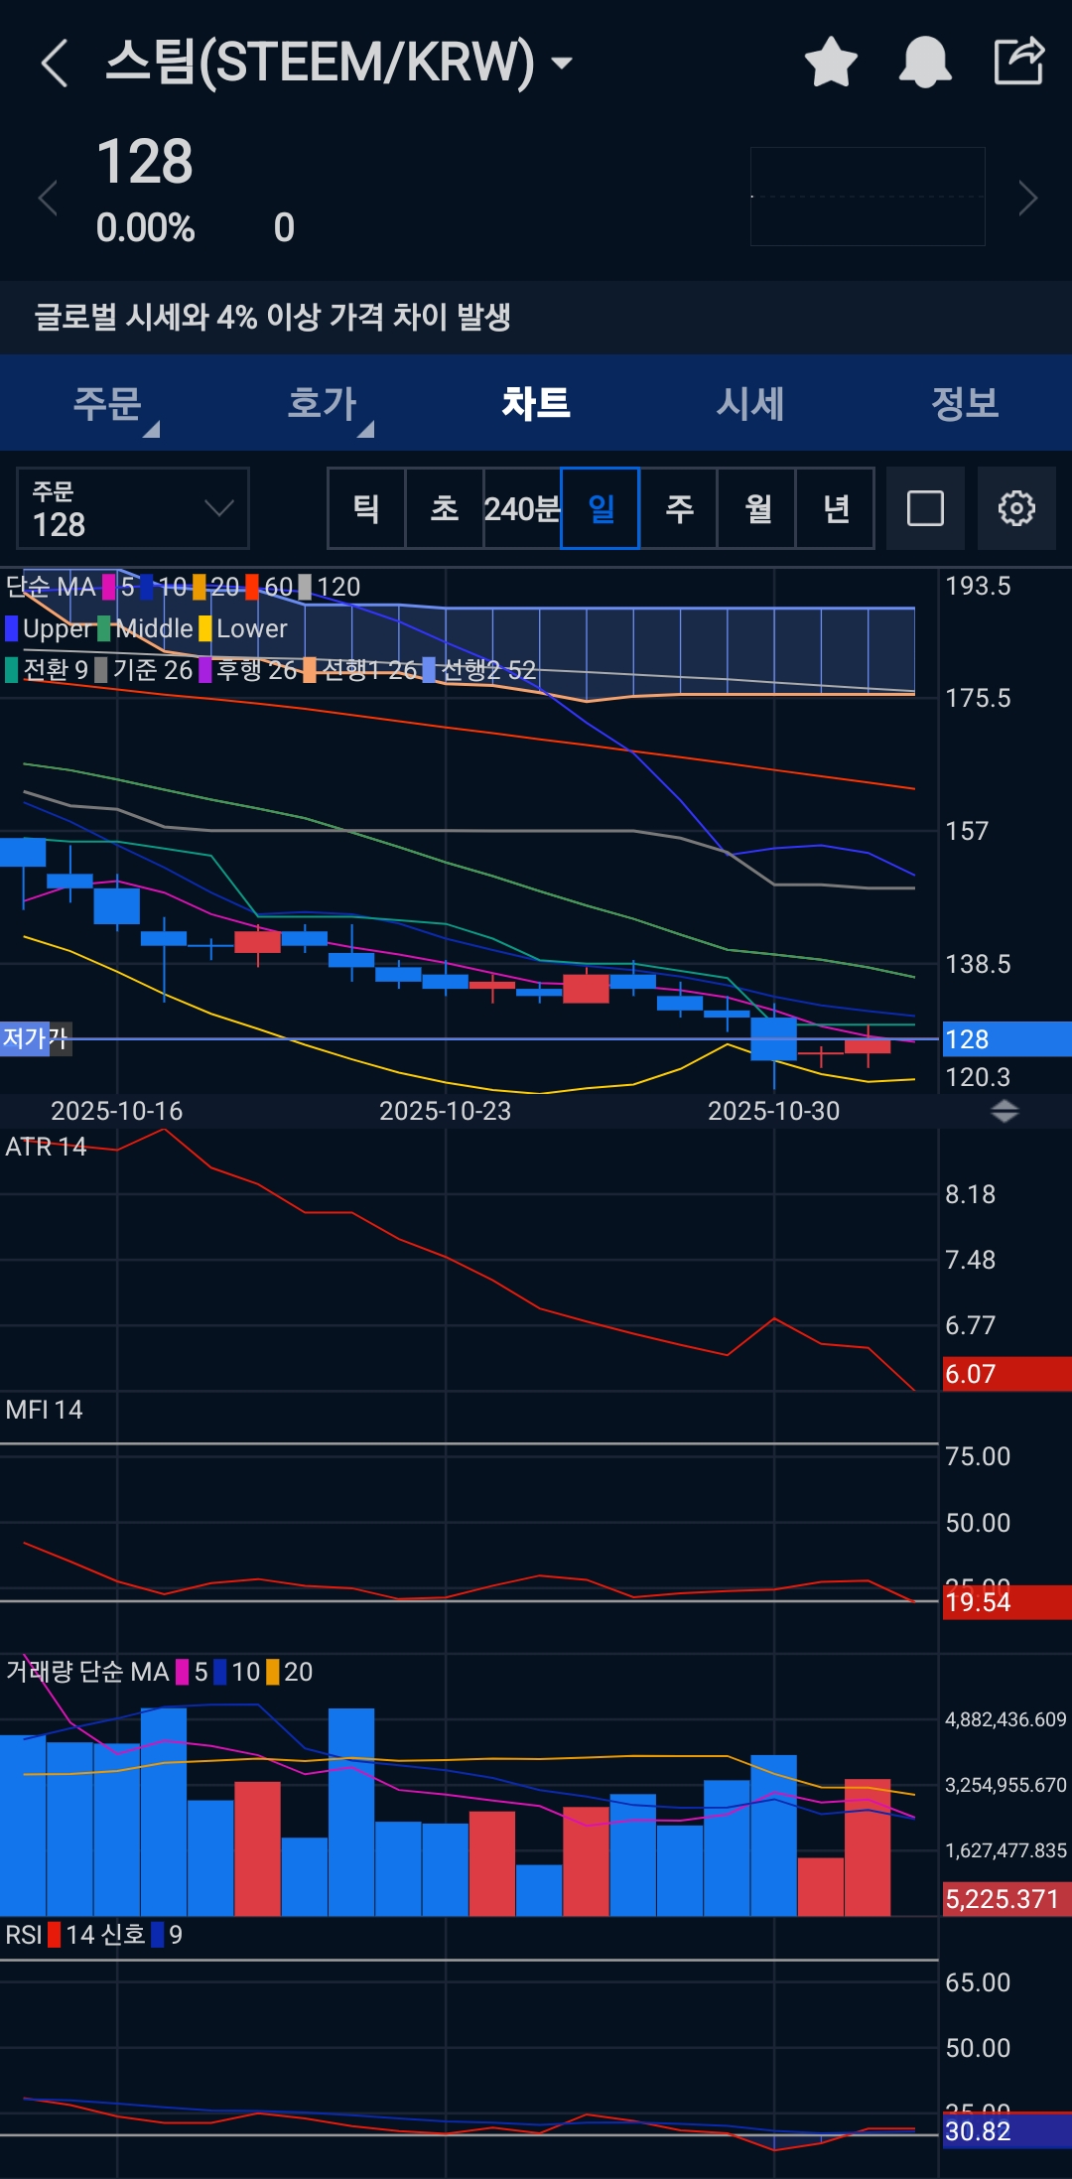Tap the 전환 9 Ichimoku legend

click(x=47, y=670)
